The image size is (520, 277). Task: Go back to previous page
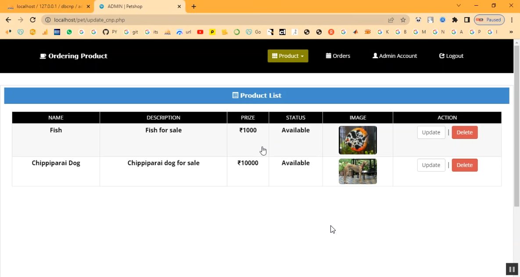9,20
